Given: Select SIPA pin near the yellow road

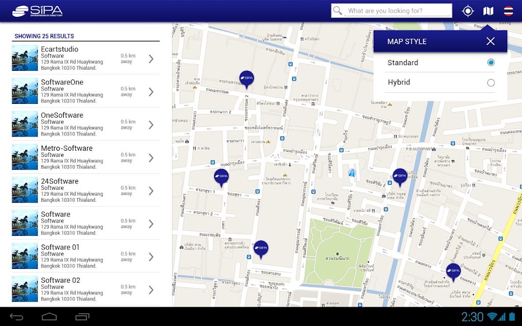Looking at the screenshot, I should [453, 273].
